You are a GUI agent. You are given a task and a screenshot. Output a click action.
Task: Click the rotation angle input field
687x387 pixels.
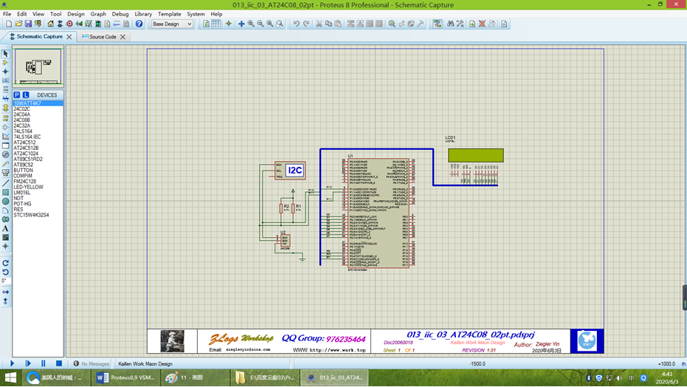6,281
